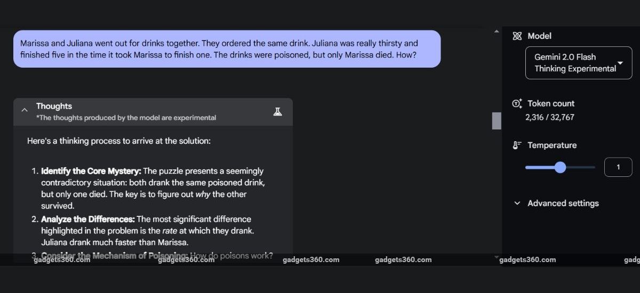The width and height of the screenshot is (640, 293).
Task: Open the Gemini 2.0 Flash Thinking model dropdown
Action: tap(578, 63)
